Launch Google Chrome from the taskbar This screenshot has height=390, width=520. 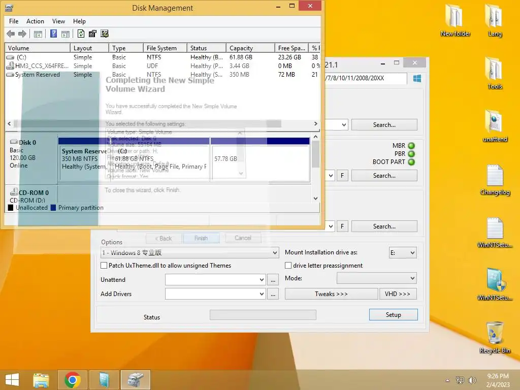coord(72,380)
